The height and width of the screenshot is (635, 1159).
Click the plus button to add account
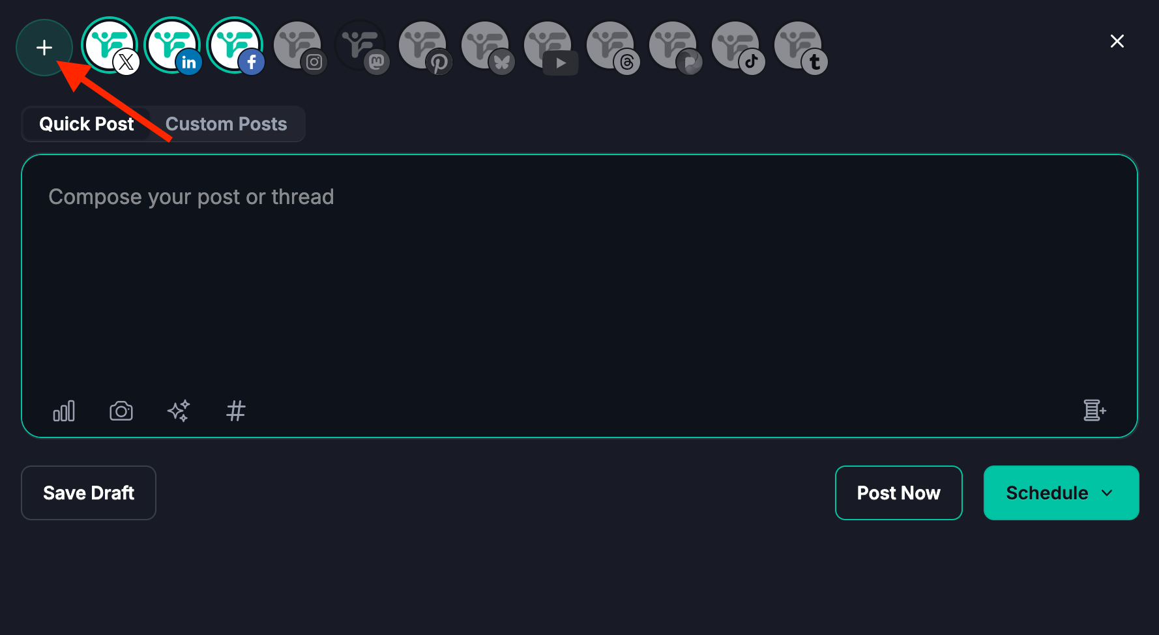click(44, 48)
